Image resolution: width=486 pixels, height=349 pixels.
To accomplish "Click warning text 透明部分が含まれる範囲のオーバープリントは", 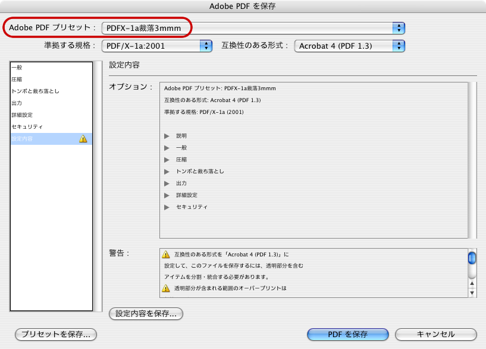I will 230,288.
